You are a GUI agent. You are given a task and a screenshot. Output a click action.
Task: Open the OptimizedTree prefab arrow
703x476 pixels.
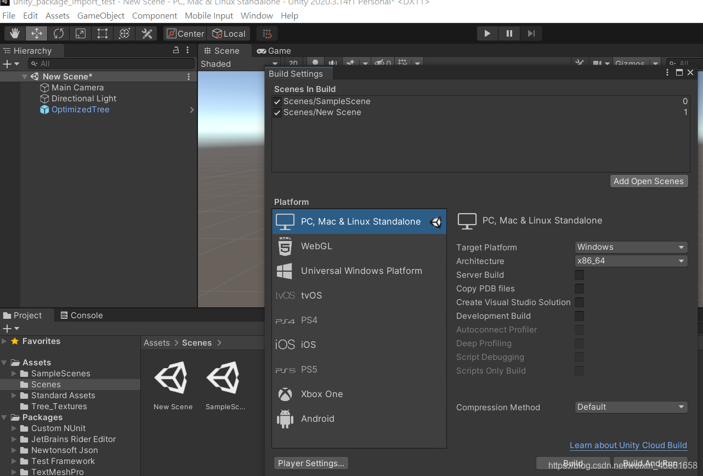click(x=192, y=110)
